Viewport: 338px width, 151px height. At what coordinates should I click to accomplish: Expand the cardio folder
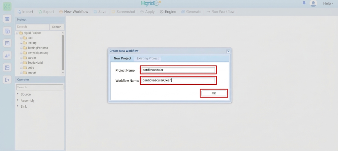click(21, 58)
